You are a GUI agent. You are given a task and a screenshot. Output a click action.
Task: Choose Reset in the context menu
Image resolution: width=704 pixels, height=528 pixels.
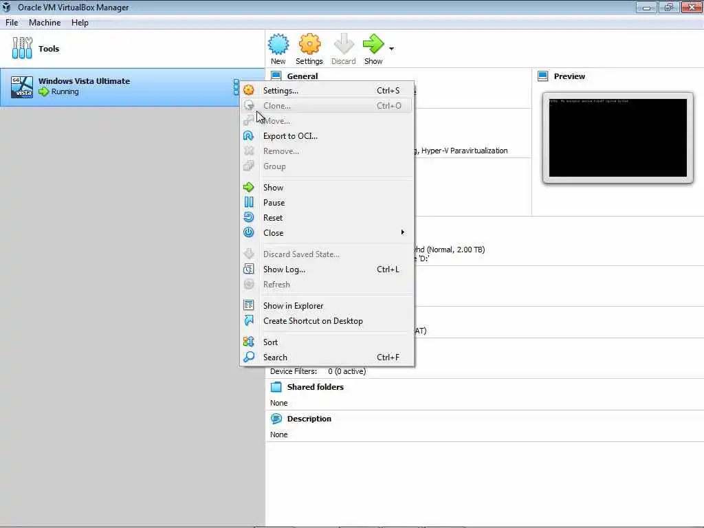coord(327,218)
